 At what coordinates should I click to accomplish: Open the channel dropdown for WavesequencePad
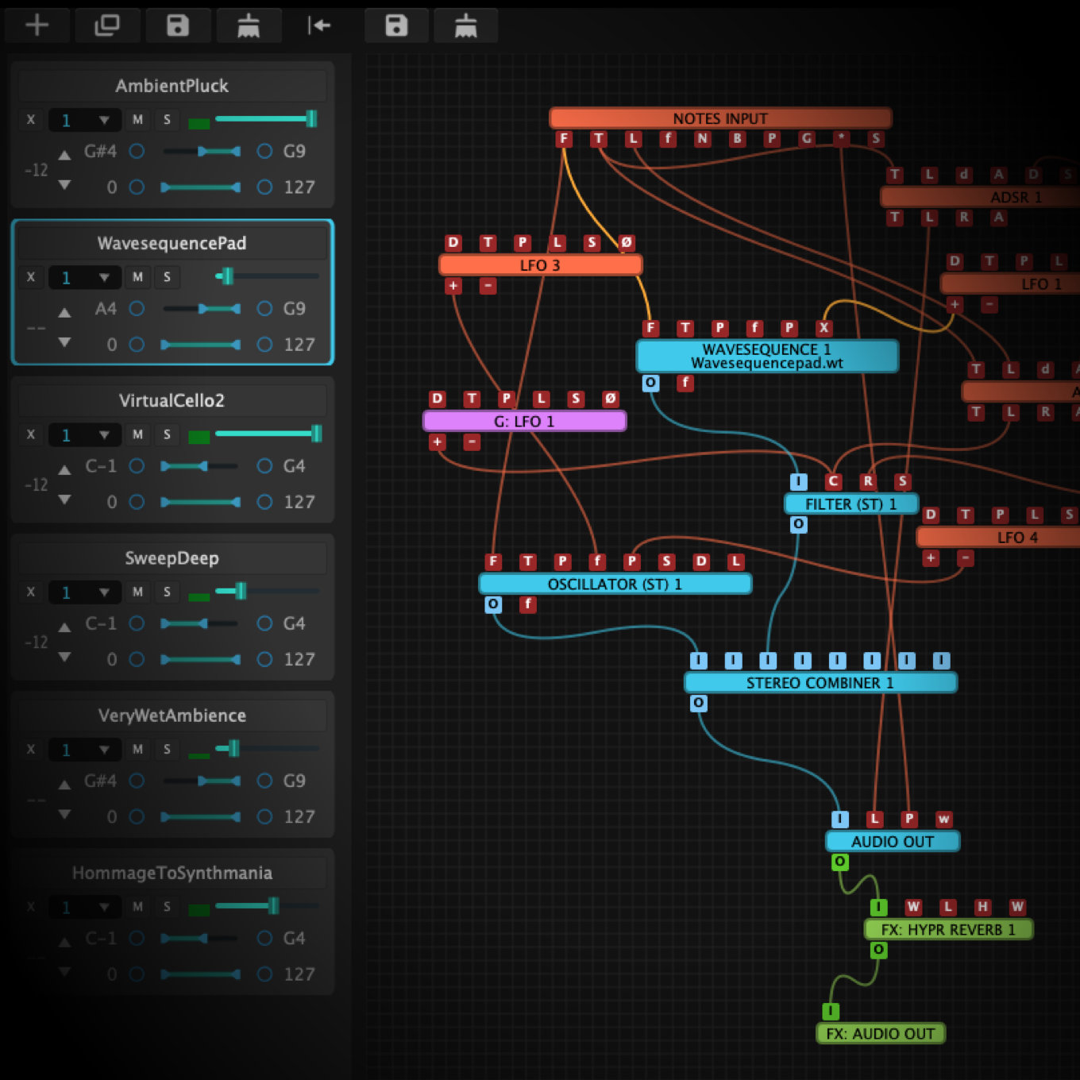(x=85, y=277)
